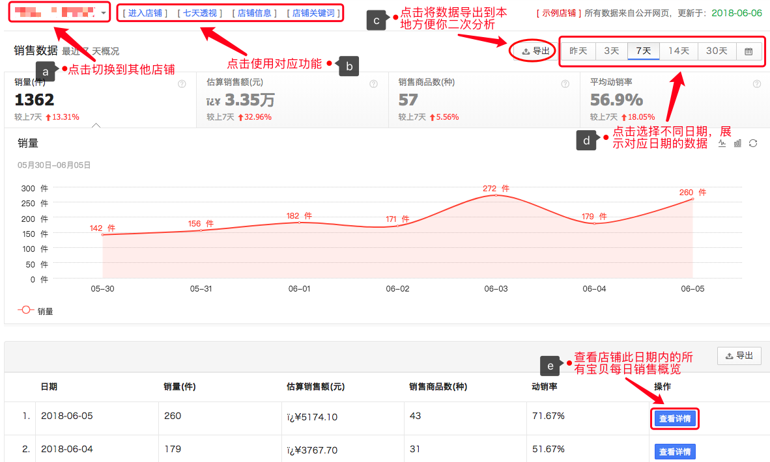Click the 销售商品数(种) table column header
The image size is (770, 462).
[438, 387]
